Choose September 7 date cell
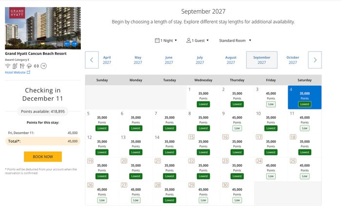This screenshot has height=211, width=341. coord(170,122)
